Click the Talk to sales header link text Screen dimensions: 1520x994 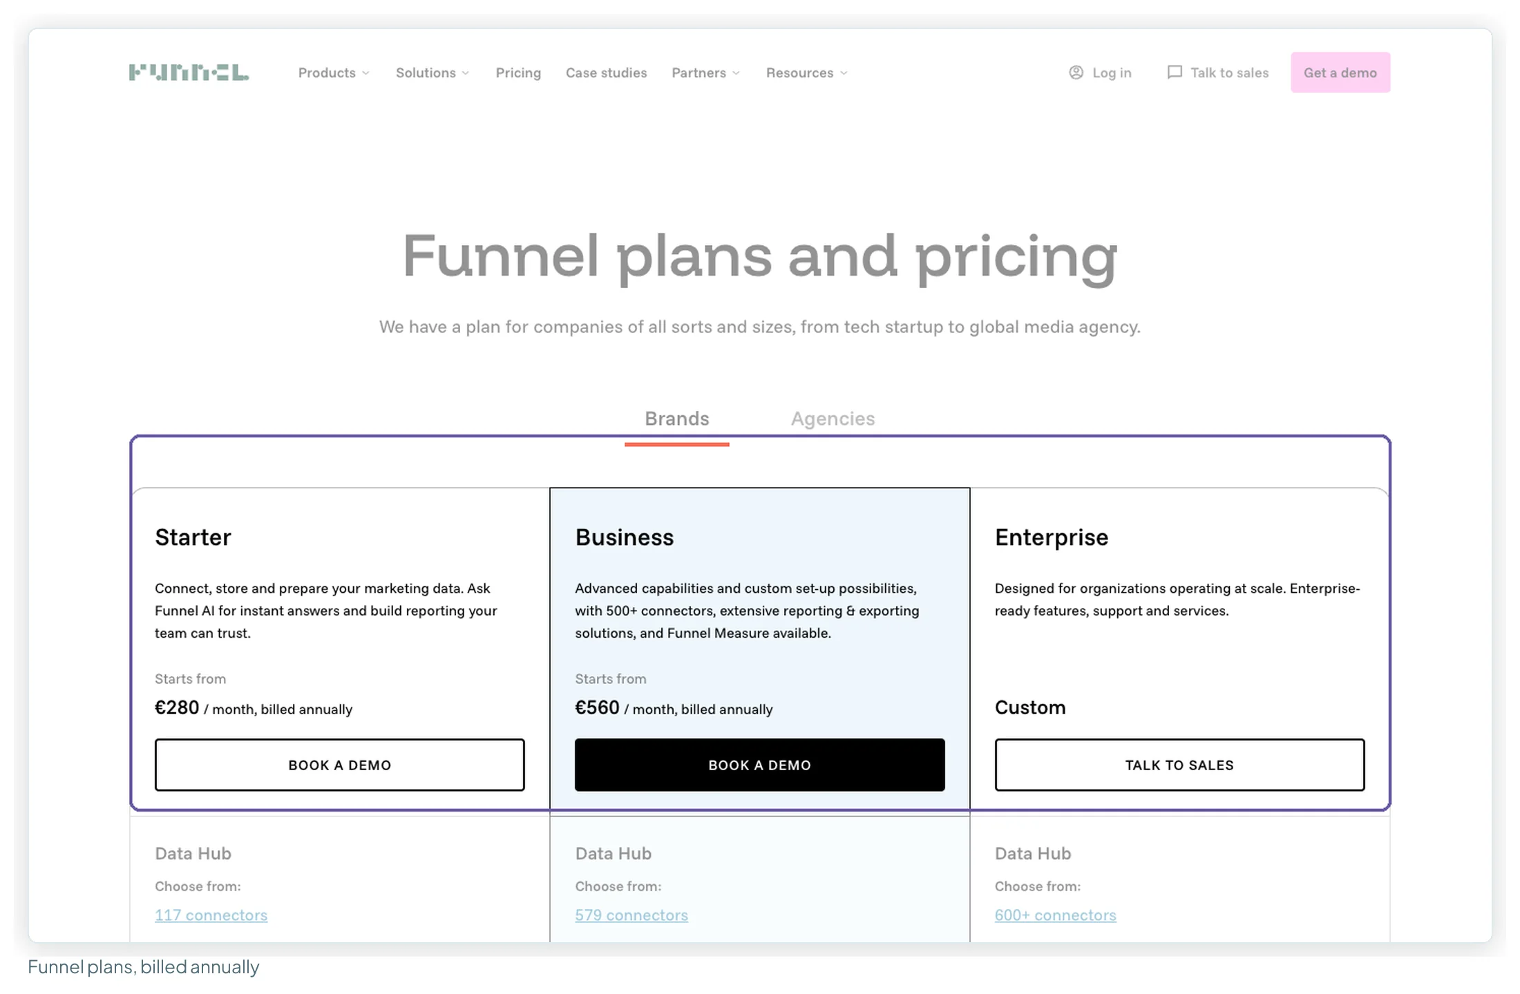pos(1229,73)
